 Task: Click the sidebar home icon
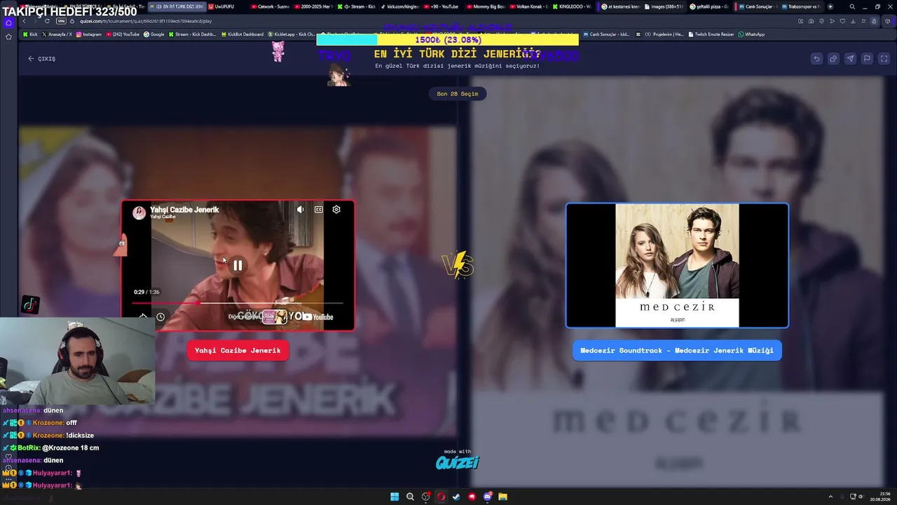(8, 23)
